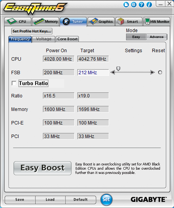Switch to the CPU tab

point(18,22)
